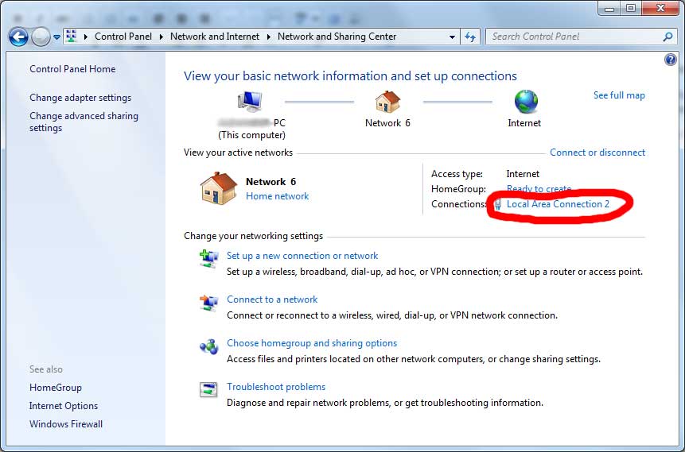The image size is (685, 452).
Task: Open Connect to a network link
Action: point(272,299)
